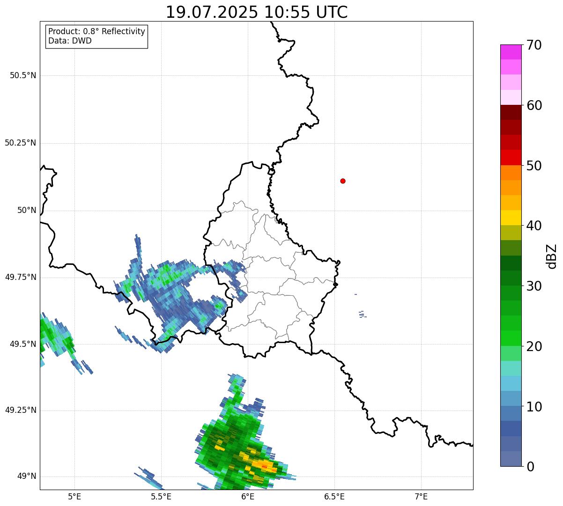Click the colorbar tick value 70
Screen dimensions: 563x506
coord(534,45)
